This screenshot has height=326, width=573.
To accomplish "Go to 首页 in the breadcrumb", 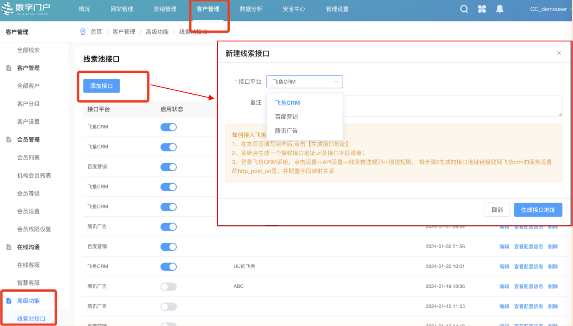I will pyautogui.click(x=96, y=32).
